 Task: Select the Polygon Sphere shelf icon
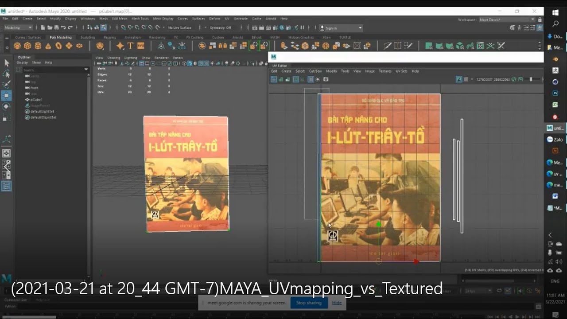[17, 46]
